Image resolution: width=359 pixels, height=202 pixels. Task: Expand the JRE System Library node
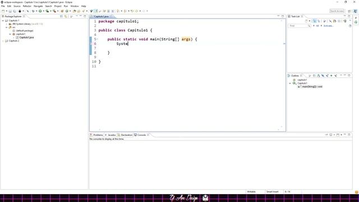pos(7,24)
